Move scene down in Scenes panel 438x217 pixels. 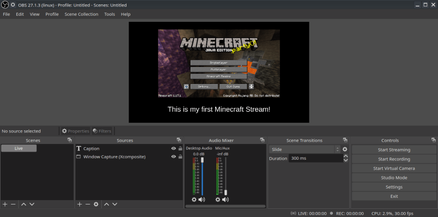[x=32, y=204]
